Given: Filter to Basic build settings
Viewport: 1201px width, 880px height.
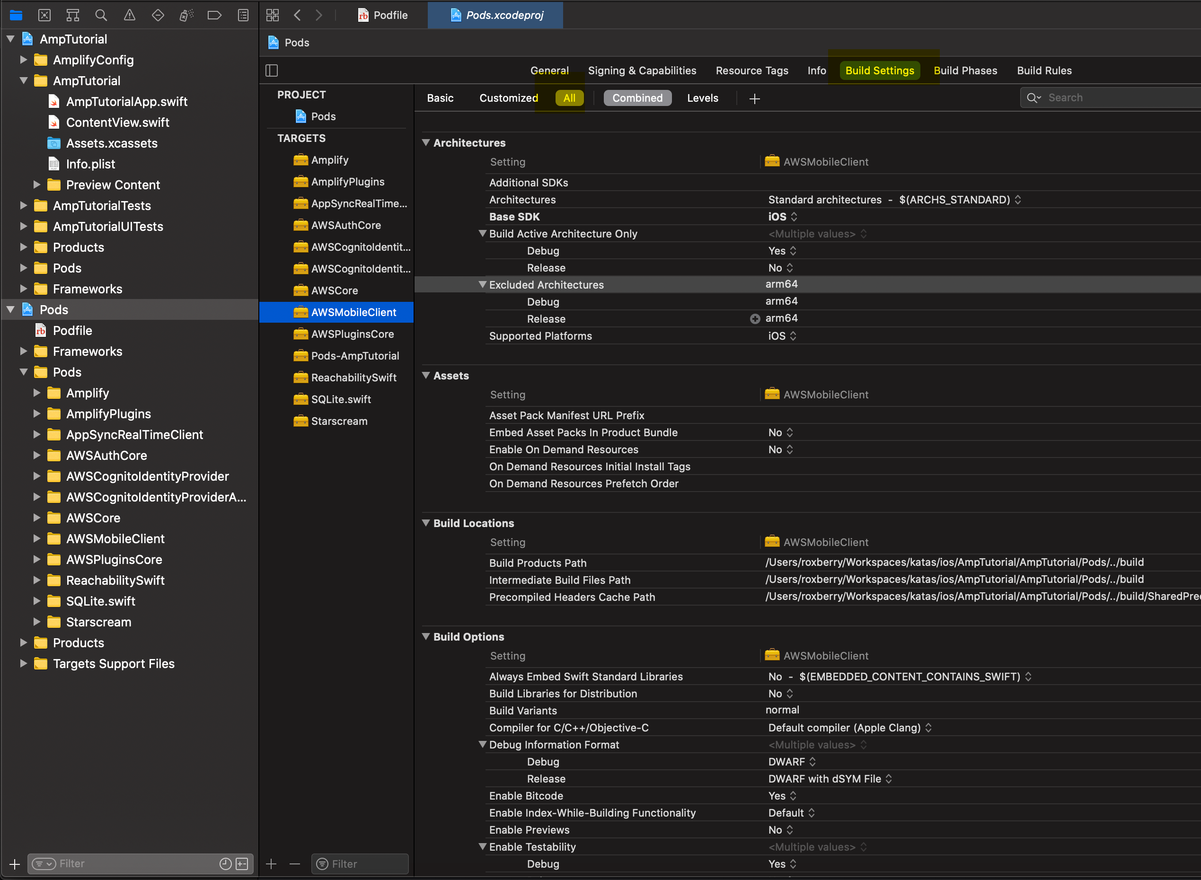Looking at the screenshot, I should [x=440, y=98].
